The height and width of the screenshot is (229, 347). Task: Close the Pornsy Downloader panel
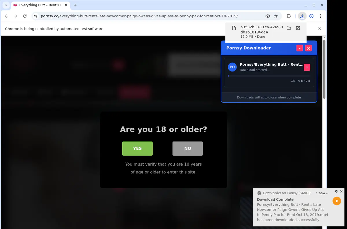pyautogui.click(x=309, y=48)
